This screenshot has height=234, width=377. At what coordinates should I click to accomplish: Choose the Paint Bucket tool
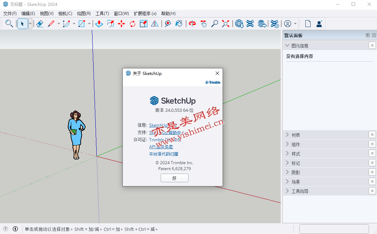[x=179, y=24]
